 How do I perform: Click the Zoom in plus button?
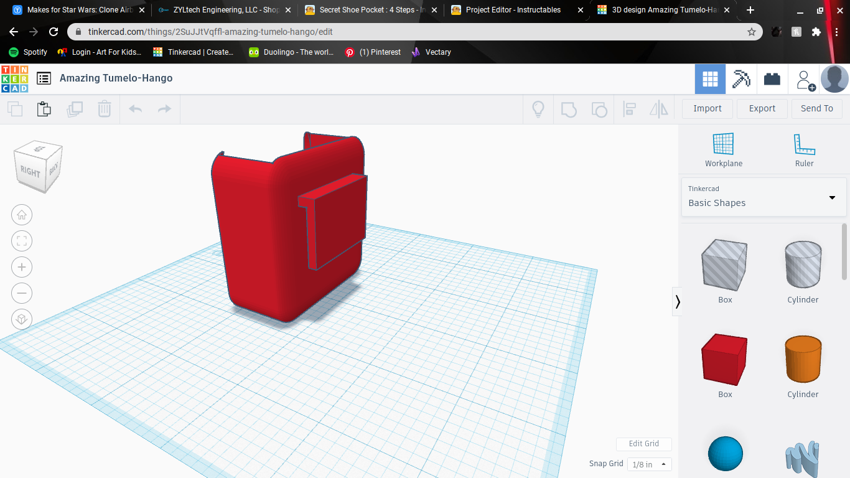point(22,268)
